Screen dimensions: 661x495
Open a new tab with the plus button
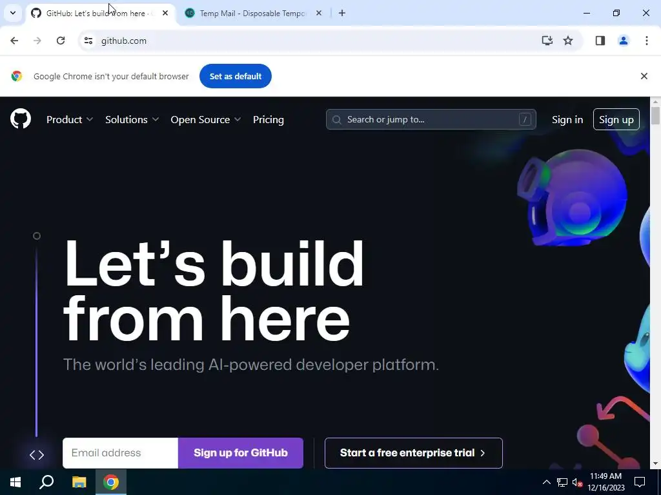342,13
